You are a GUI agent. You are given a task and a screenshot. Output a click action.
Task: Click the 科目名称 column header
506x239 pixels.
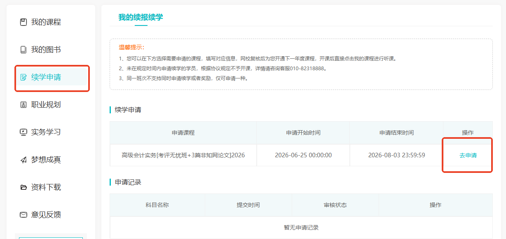coord(157,205)
